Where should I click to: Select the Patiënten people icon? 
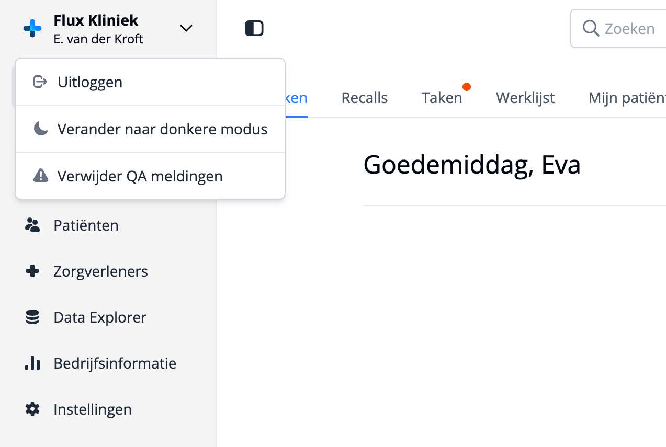(32, 225)
